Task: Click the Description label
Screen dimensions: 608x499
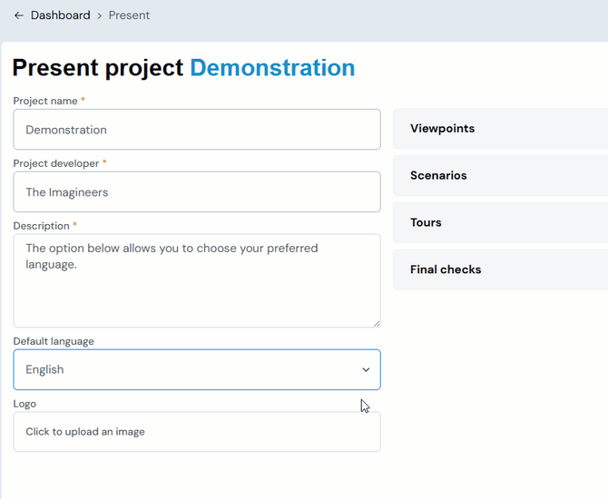Action: pyautogui.click(x=42, y=226)
